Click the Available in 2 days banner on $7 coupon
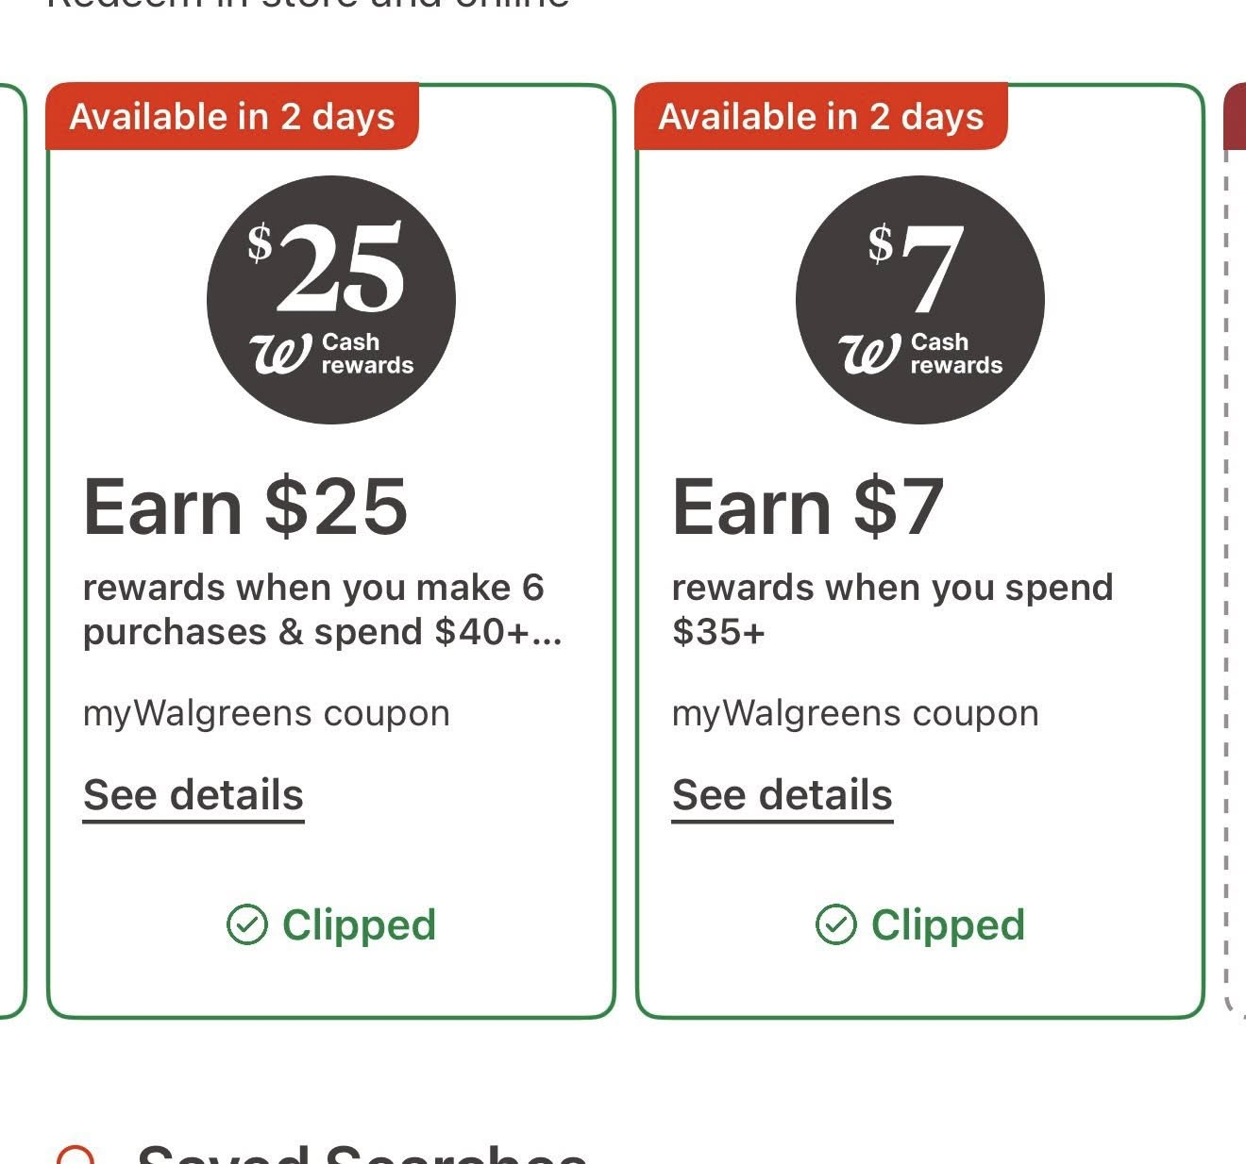The image size is (1246, 1164). (x=820, y=117)
